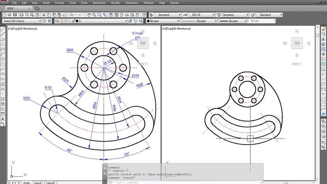Click the Dimension Style icon
327x184 pixels.
click(x=185, y=15)
